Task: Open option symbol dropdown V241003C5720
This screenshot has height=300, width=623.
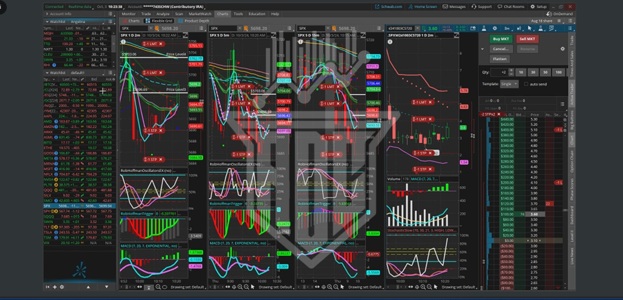Action: (x=418, y=28)
